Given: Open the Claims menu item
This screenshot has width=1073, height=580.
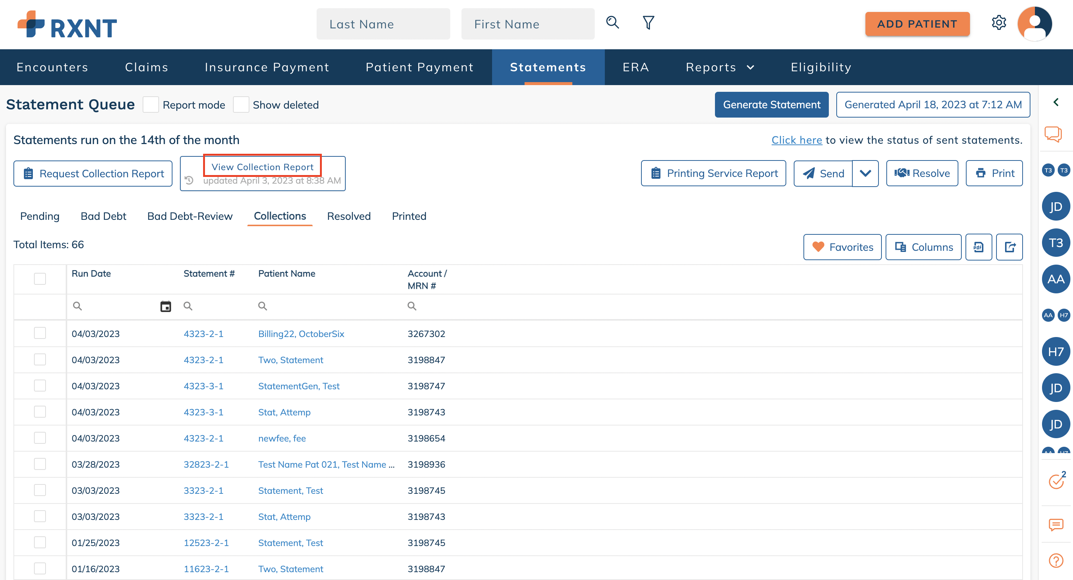Looking at the screenshot, I should (146, 67).
